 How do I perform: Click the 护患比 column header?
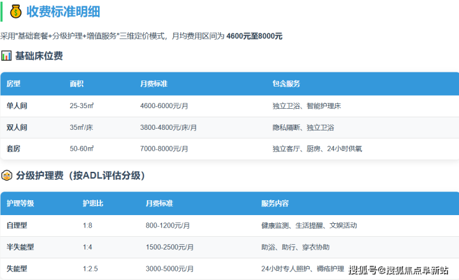point(92,203)
